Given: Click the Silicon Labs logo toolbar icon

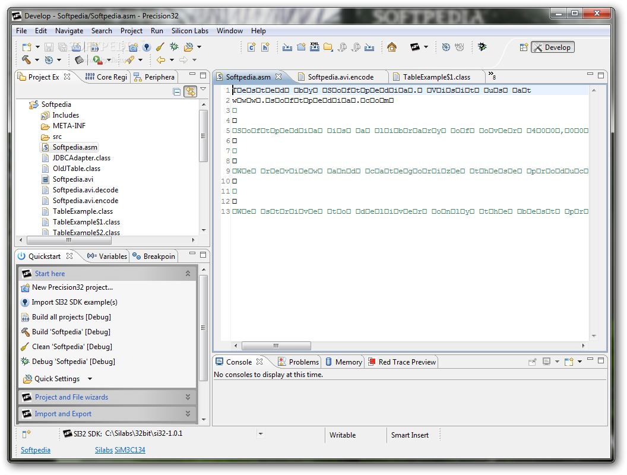Looking at the screenshot, I should [415, 47].
